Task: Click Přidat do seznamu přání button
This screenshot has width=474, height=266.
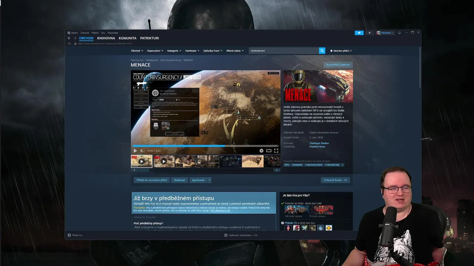Action: pos(151,180)
